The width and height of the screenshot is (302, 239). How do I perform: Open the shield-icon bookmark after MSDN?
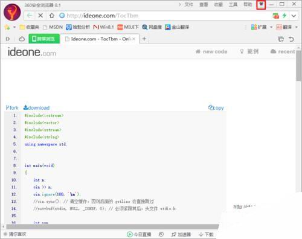pos(78,27)
